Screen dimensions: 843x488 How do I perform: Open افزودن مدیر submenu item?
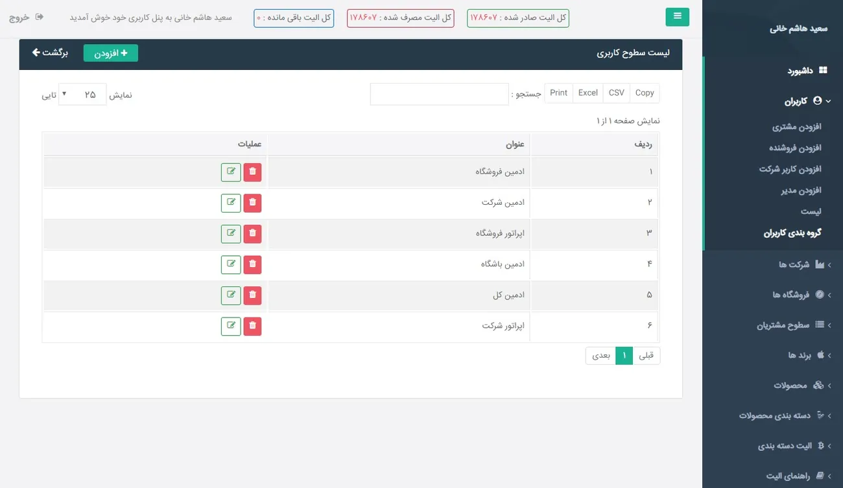pos(801,191)
